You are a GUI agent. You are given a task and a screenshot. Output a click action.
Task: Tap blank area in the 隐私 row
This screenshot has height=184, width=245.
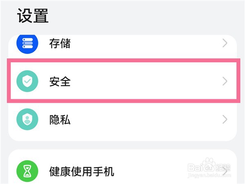[x=143, y=119]
